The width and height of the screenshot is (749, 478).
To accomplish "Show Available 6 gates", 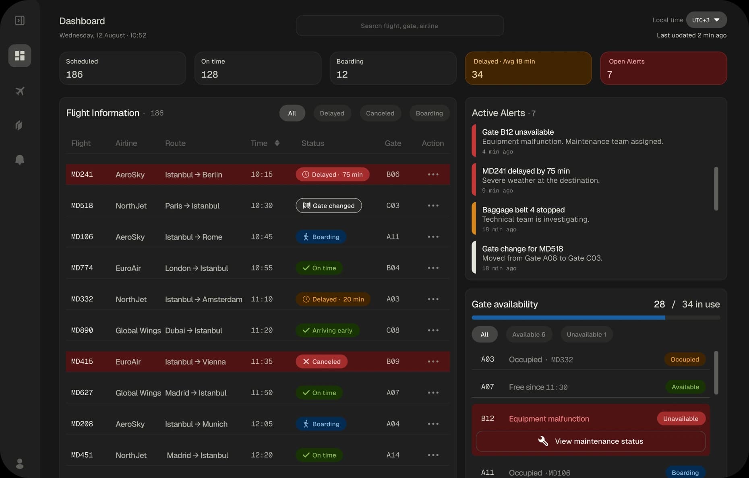I will click(529, 334).
